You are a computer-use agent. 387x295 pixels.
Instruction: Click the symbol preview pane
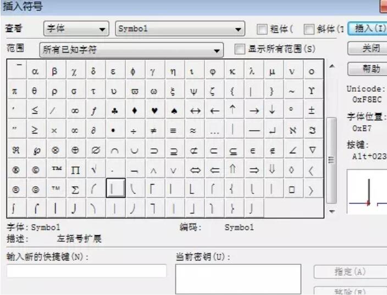point(367,191)
